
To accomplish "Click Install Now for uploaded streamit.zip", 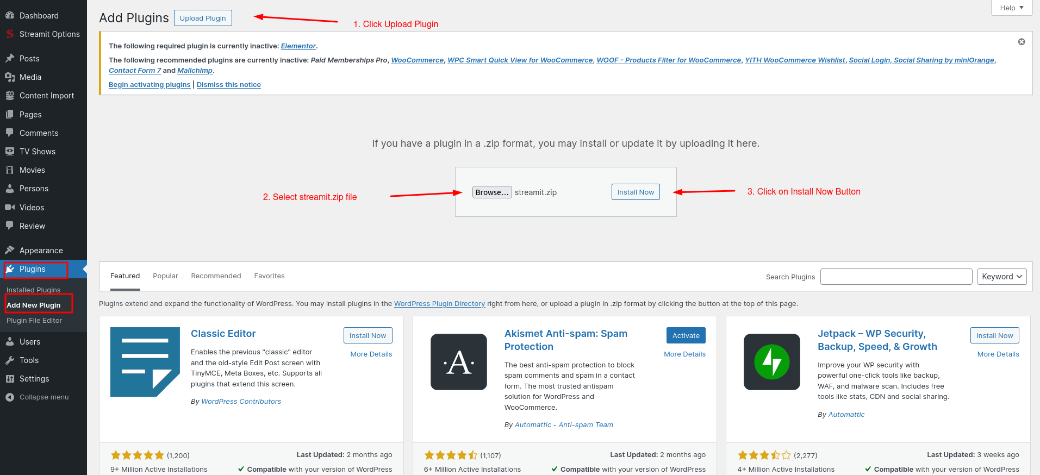I will (x=636, y=192).
